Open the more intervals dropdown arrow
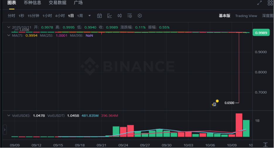 (90, 16)
